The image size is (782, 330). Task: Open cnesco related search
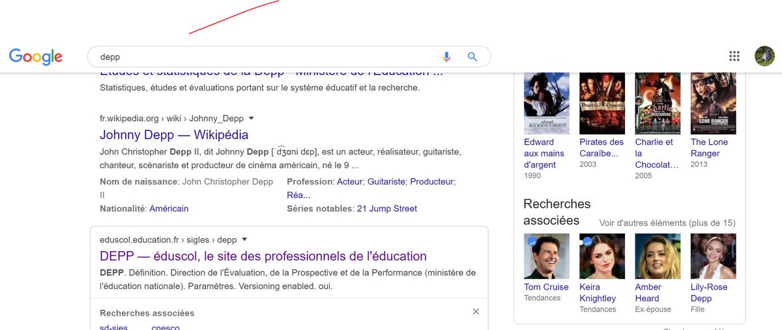coord(166,327)
